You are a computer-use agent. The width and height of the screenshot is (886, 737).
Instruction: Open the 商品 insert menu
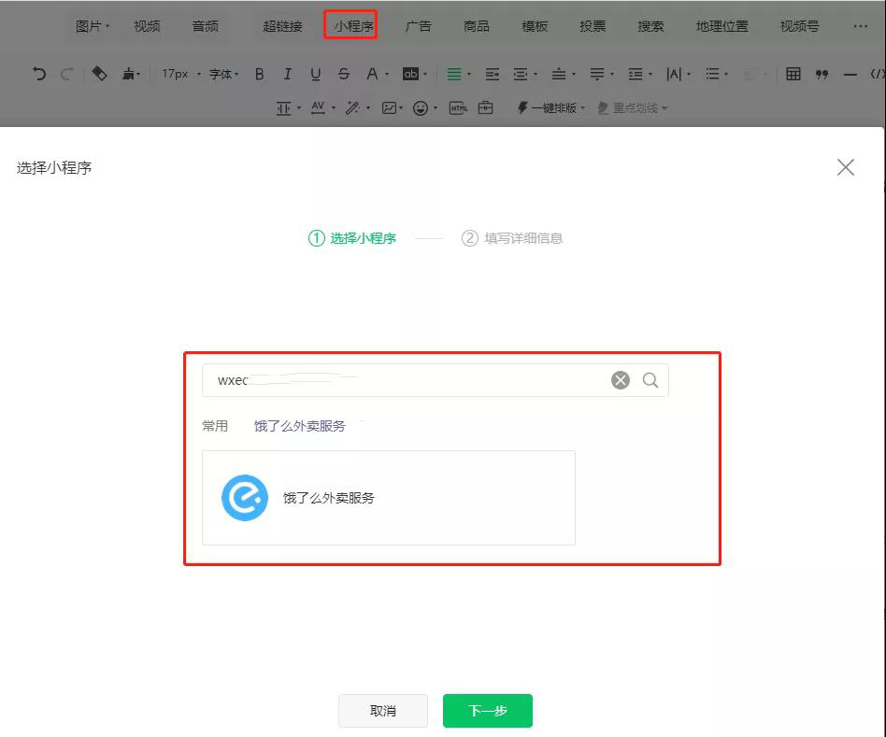coord(477,26)
